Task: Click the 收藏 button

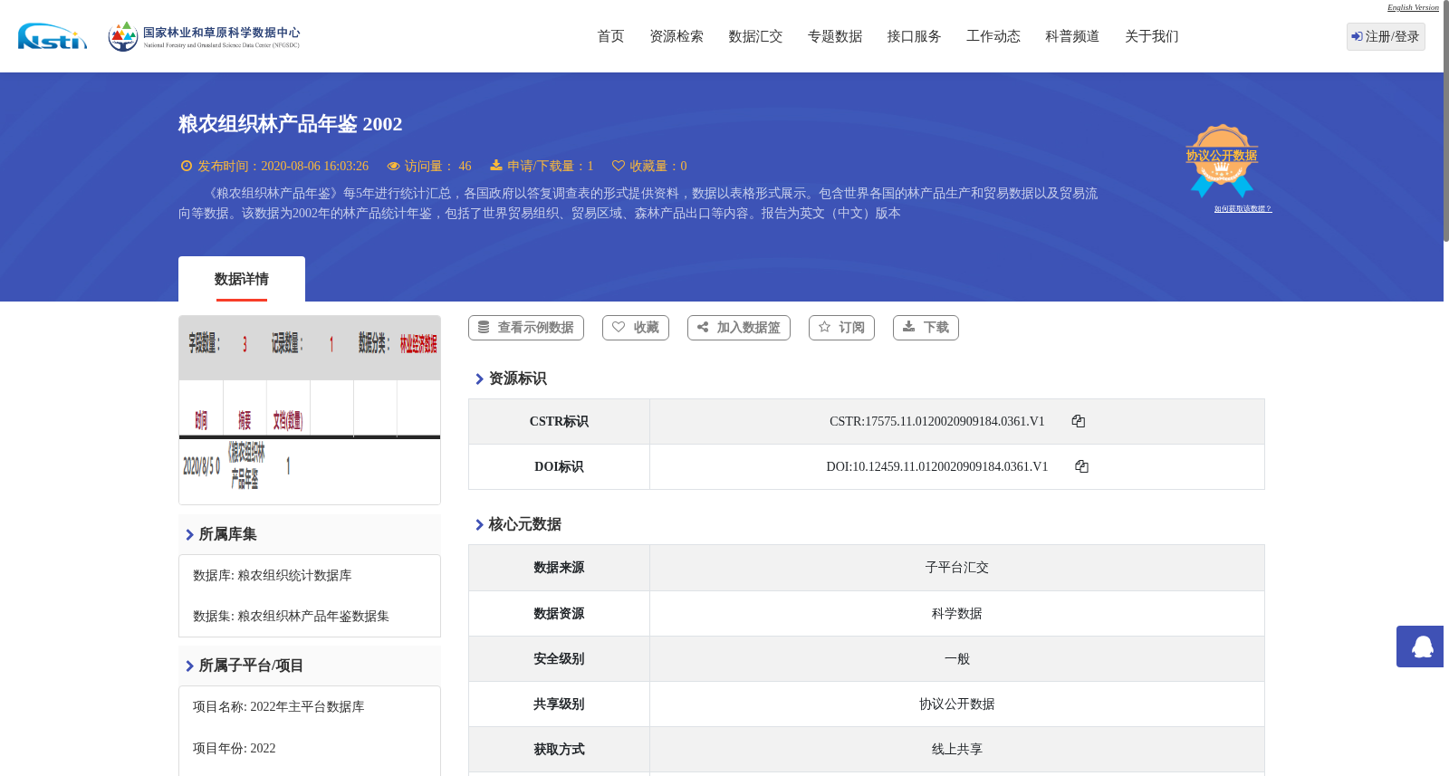Action: click(636, 328)
